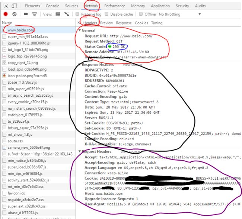Select the Headers sub-tab

[x=90, y=23]
